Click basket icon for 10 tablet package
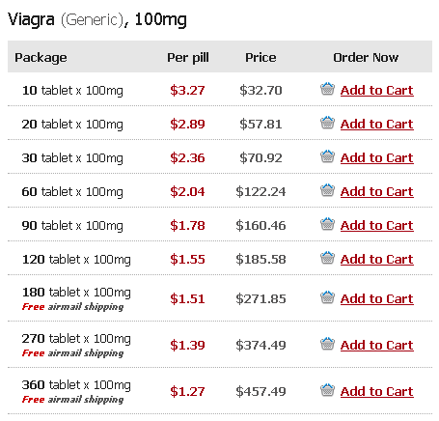The width and height of the screenshot is (439, 421). [327, 89]
